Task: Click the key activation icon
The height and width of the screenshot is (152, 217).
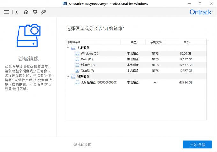Action: pyautogui.click(x=43, y=12)
